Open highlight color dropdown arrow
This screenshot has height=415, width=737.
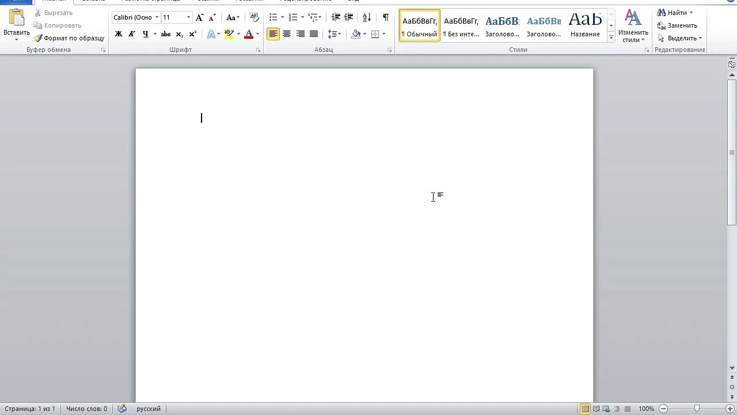coord(238,34)
